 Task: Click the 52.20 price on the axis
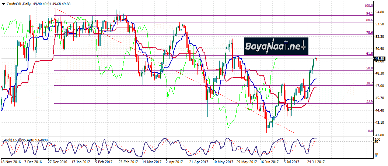pos(381,37)
